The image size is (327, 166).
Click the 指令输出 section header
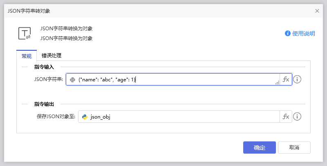click(x=47, y=104)
